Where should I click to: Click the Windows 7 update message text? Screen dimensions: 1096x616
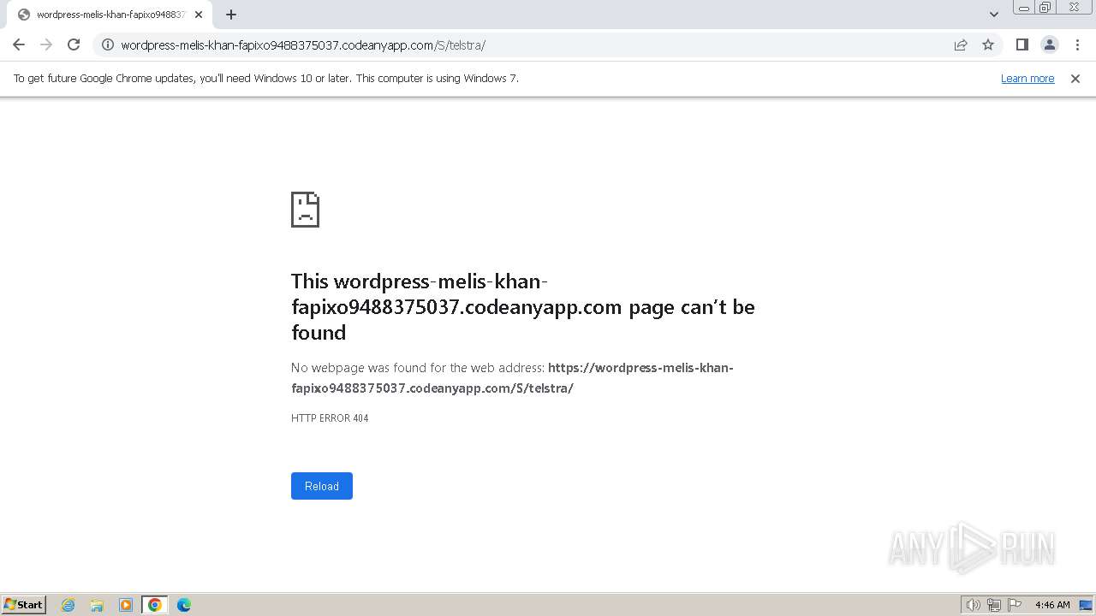coord(266,78)
